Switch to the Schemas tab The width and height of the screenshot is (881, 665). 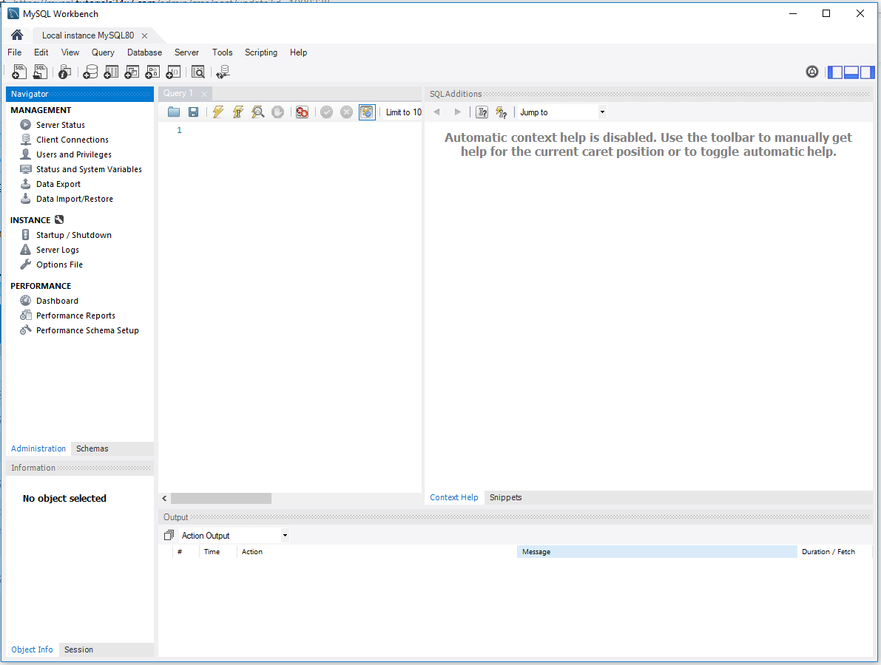(92, 449)
